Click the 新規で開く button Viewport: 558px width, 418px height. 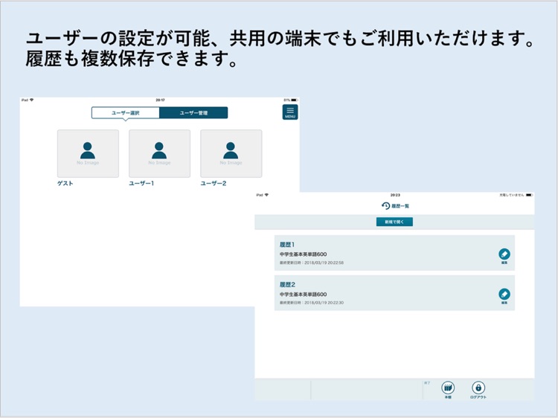tap(394, 222)
